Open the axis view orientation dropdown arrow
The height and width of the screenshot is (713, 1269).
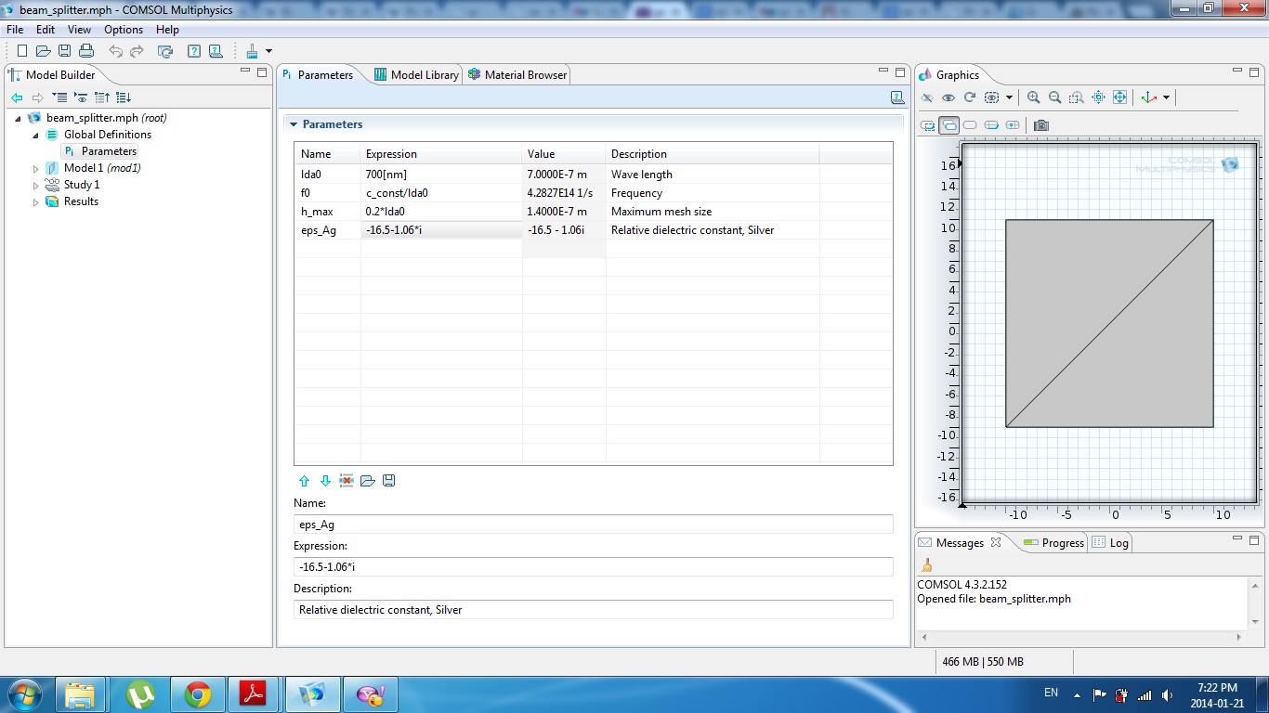[1167, 97]
